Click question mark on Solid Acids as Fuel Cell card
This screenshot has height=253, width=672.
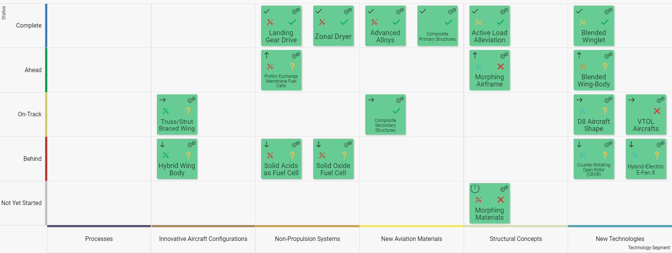[292, 155]
